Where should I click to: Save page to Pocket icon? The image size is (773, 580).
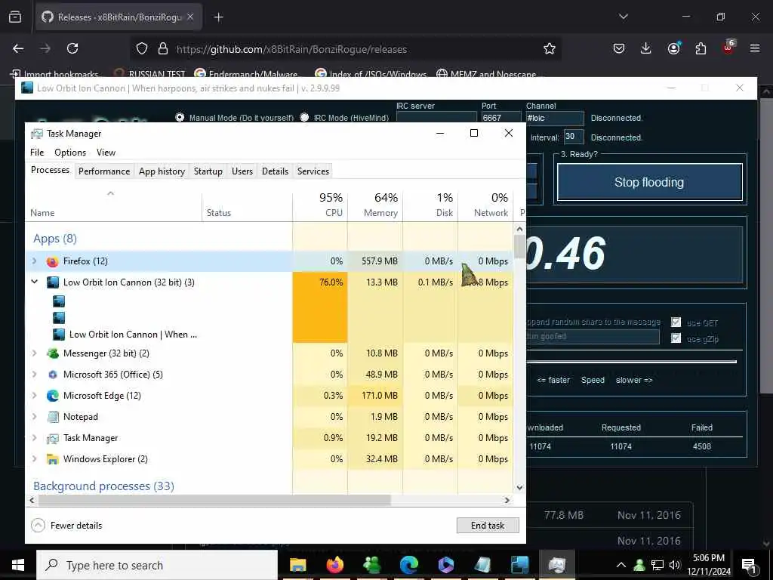pos(619,48)
